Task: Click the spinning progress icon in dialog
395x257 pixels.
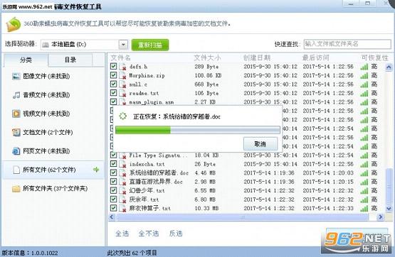Action: pos(122,116)
